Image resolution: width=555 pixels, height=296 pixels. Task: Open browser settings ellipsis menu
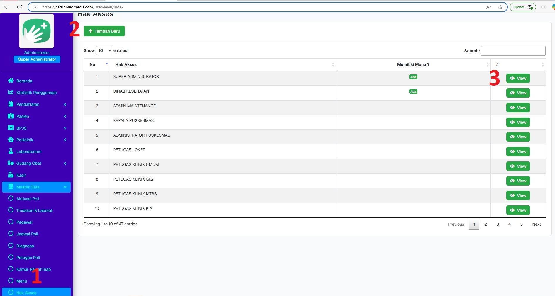[543, 7]
